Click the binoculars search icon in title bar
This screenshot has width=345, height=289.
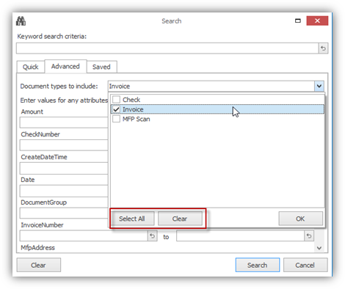21,21
